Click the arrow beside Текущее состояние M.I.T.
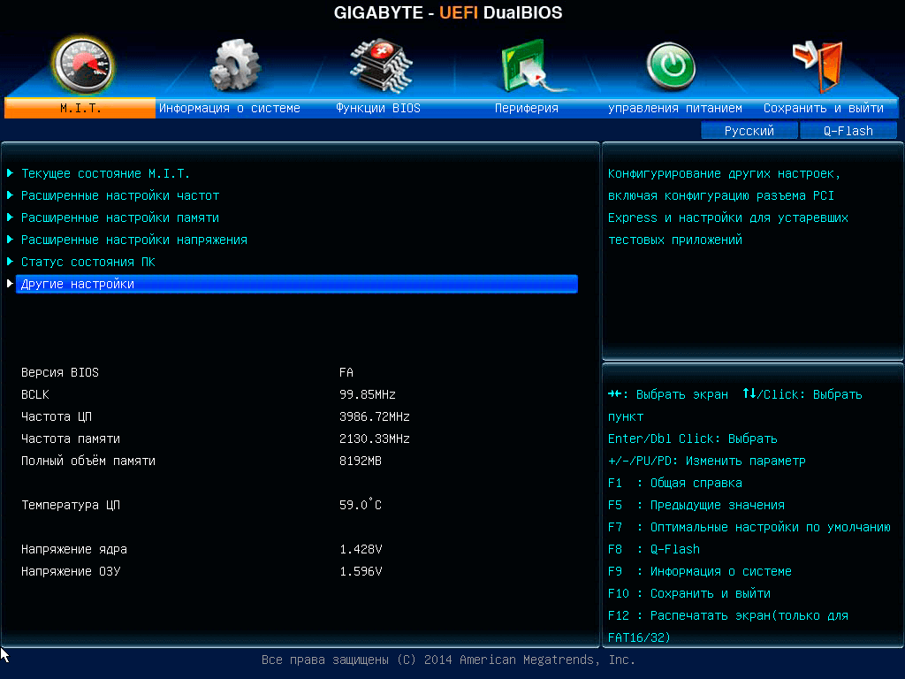Image resolution: width=905 pixels, height=679 pixels. click(10, 172)
